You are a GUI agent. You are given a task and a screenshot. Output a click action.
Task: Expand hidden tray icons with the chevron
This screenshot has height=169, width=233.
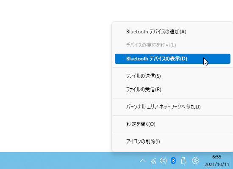[143, 161]
